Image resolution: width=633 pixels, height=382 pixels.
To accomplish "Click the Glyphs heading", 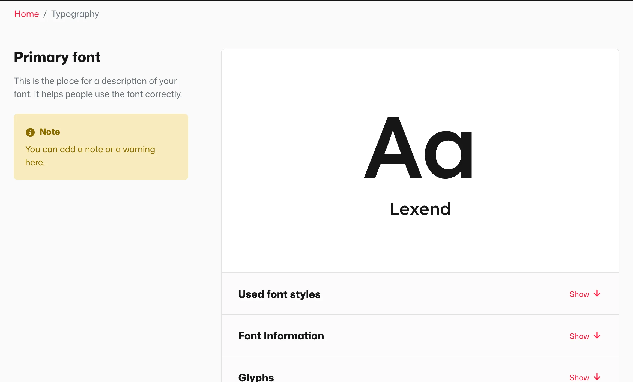I will [x=256, y=377].
